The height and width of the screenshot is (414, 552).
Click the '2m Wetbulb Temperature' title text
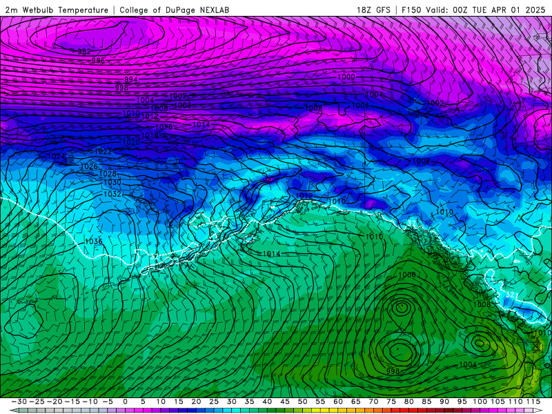[x=57, y=10]
